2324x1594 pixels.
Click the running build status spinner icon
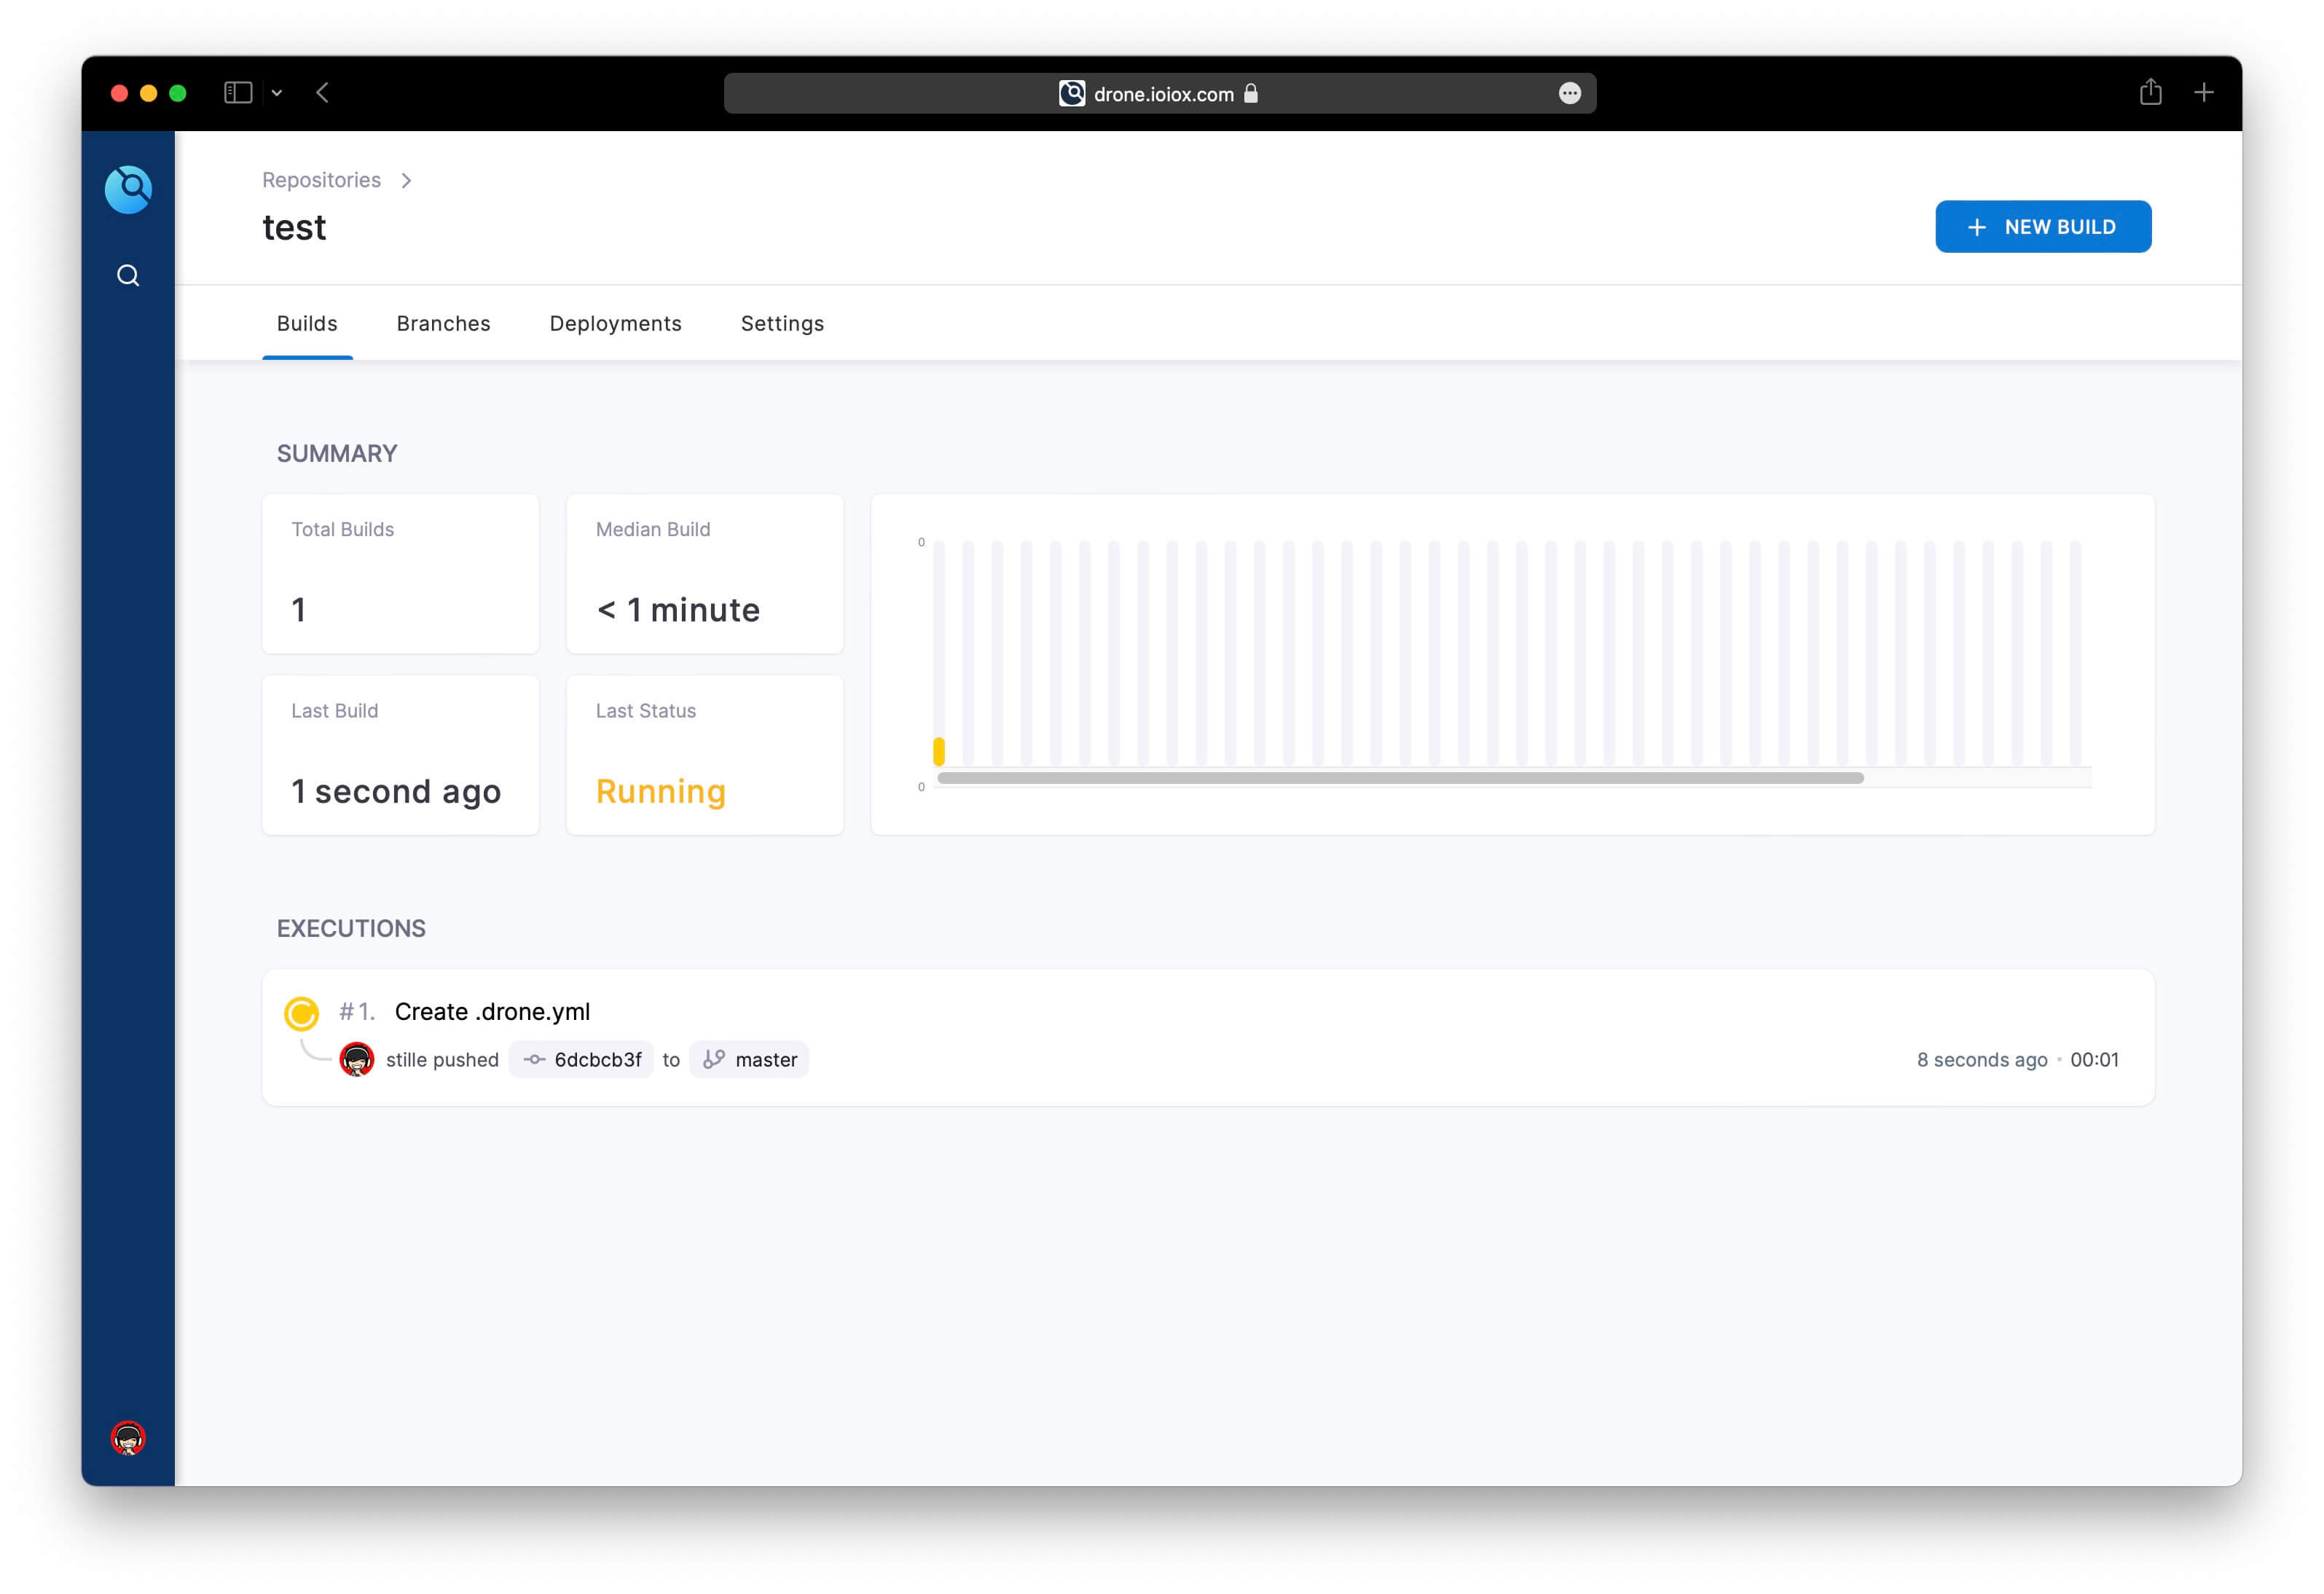click(x=301, y=1013)
